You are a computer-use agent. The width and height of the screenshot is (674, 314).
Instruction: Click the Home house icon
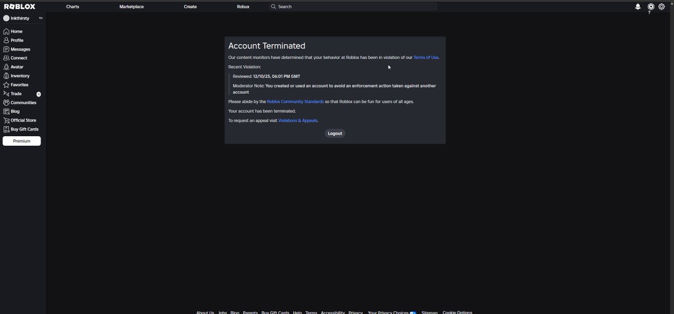tap(6, 31)
